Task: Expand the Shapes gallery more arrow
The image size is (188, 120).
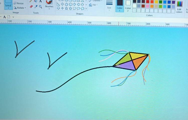Action: (x=86, y=8)
